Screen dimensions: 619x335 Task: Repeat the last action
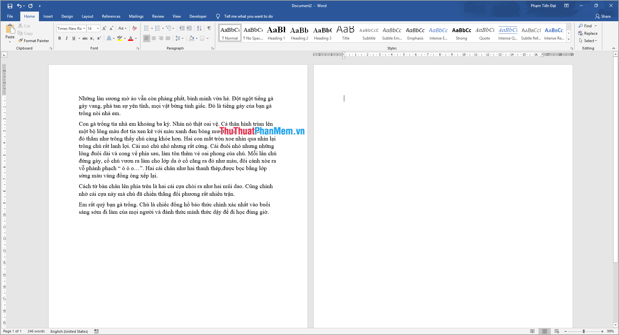[x=31, y=6]
